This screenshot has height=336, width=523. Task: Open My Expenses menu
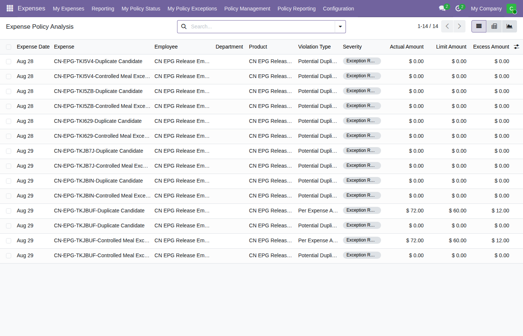click(x=68, y=9)
